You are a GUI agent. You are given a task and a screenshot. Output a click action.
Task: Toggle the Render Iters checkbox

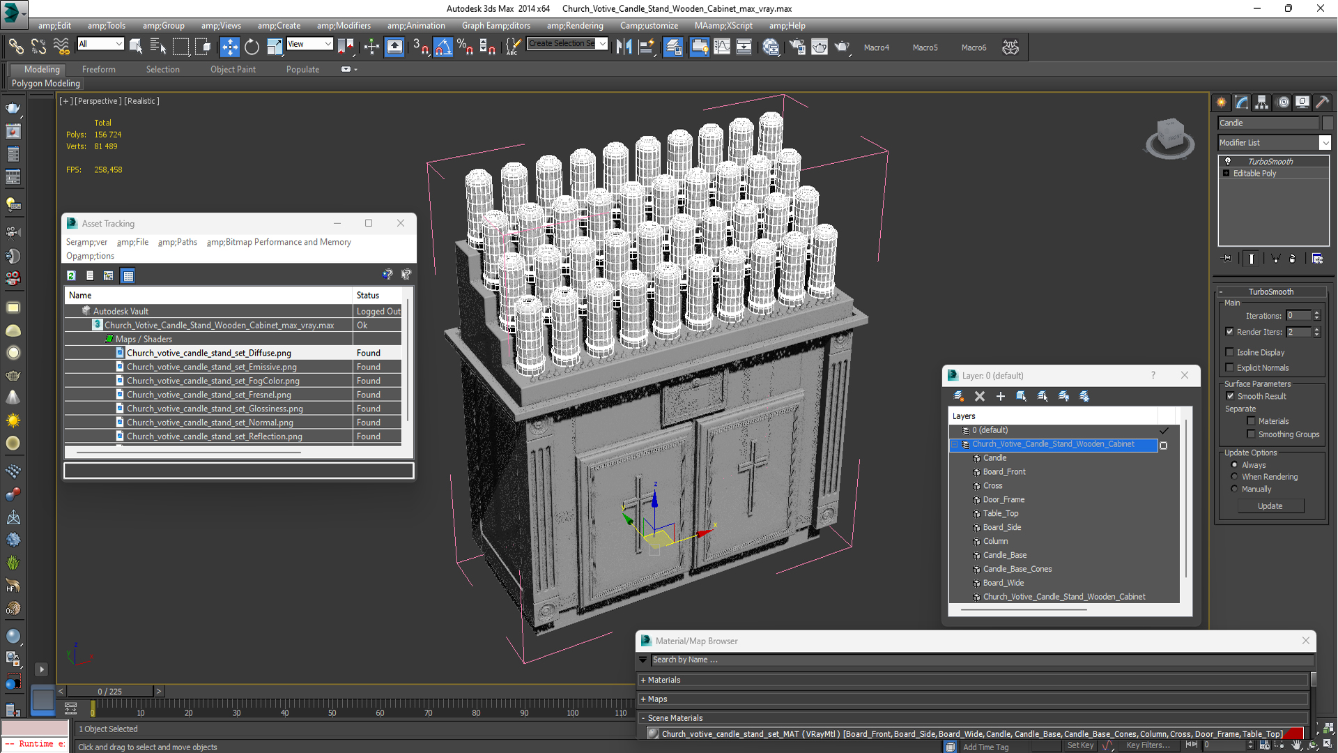coord(1230,332)
